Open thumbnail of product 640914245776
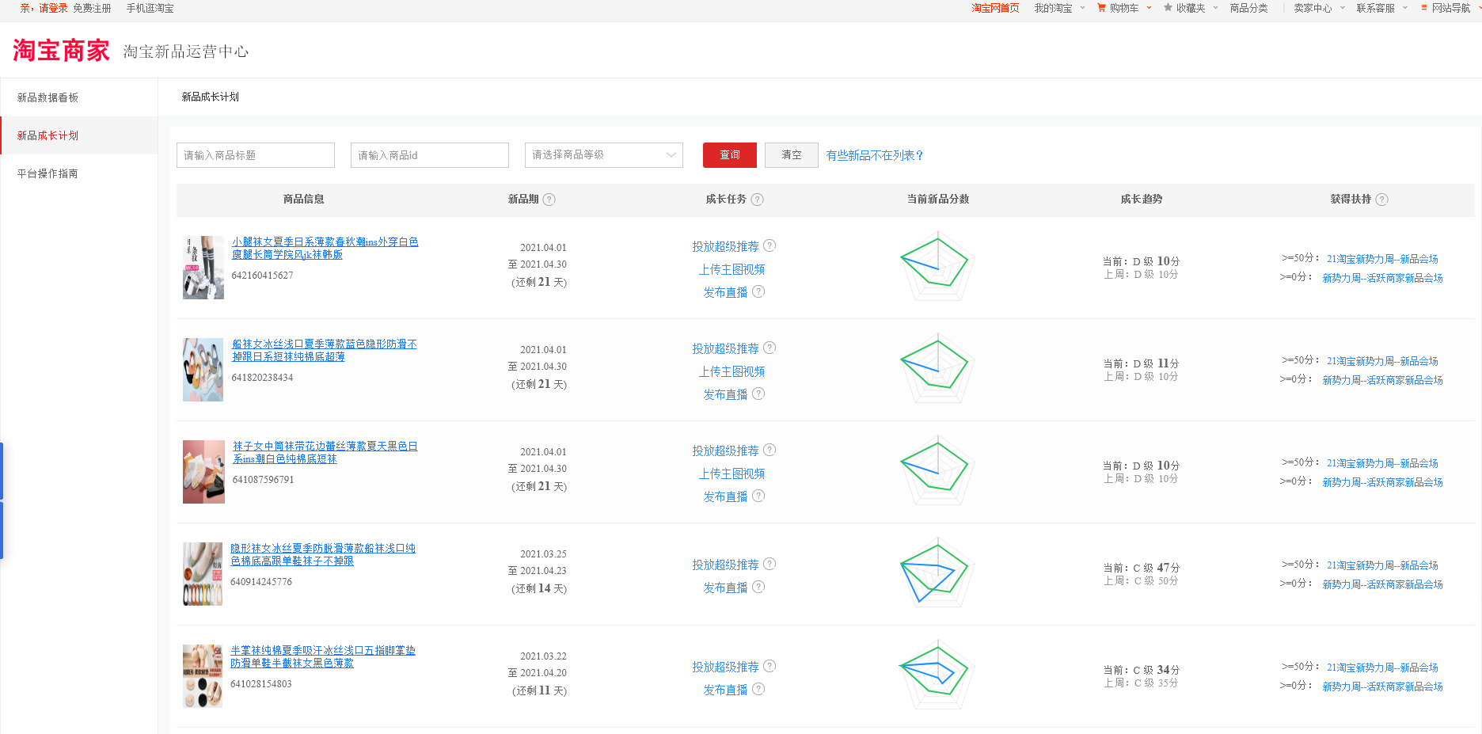 (203, 574)
